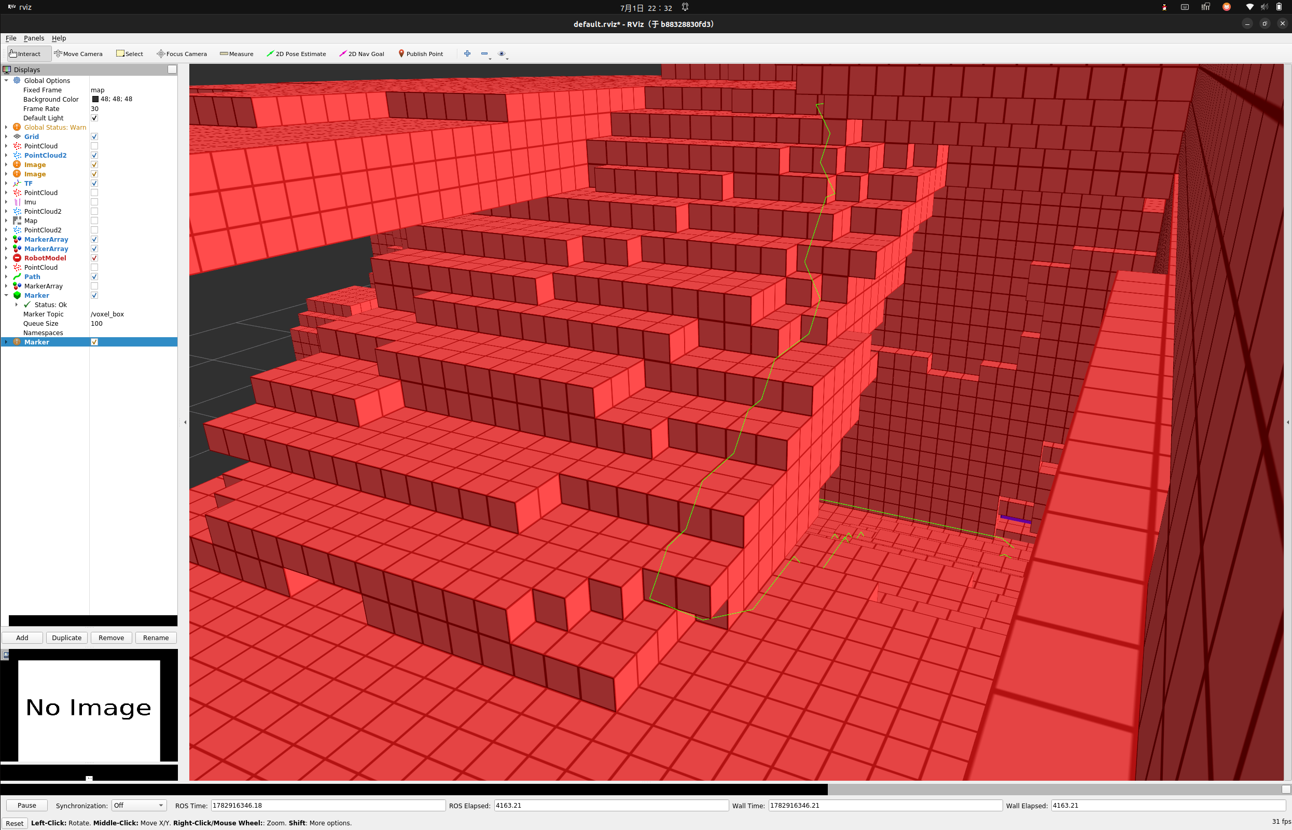This screenshot has width=1292, height=830.
Task: Click the blue plus add-tool icon
Action: point(467,53)
